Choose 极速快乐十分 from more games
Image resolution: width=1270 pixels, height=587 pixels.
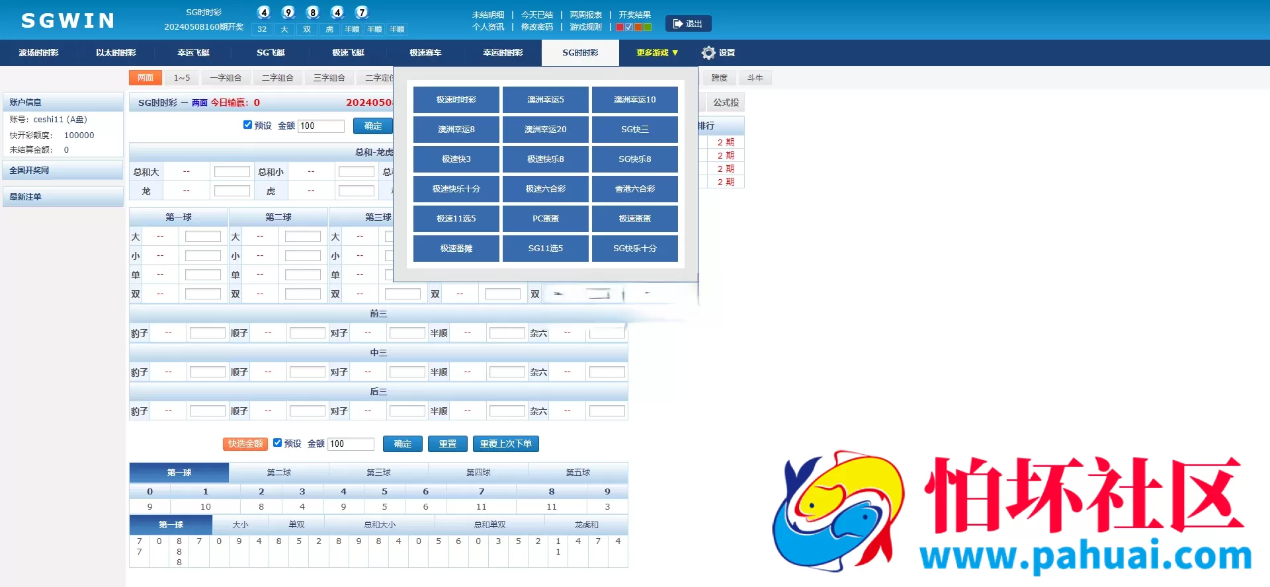pos(456,189)
